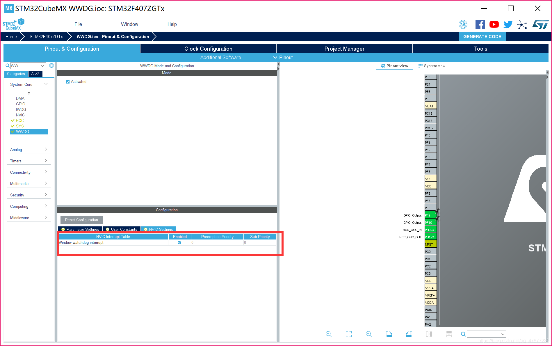Flip the chip view horizontally
Viewport: 552px width, 346px height.
429,334
